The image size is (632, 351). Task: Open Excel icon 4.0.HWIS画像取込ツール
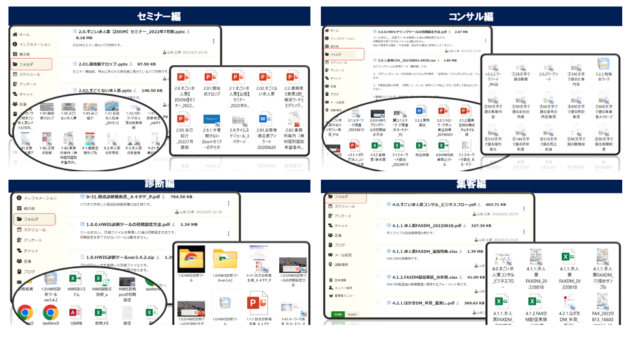(x=444, y=146)
